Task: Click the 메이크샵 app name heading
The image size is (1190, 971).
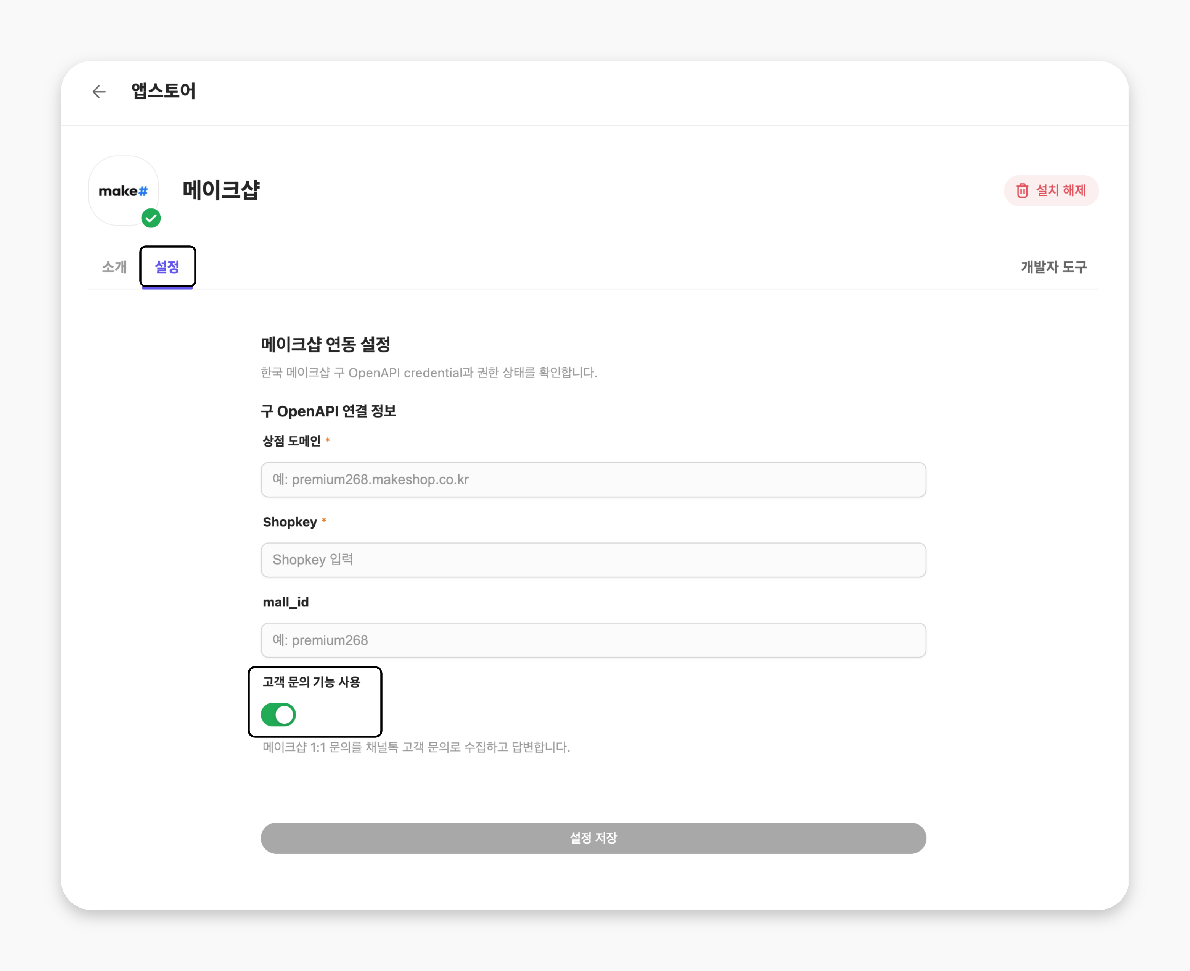Action: (x=221, y=190)
